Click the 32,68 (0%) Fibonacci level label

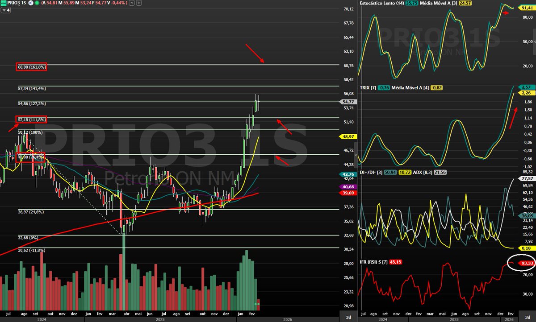pos(28,237)
